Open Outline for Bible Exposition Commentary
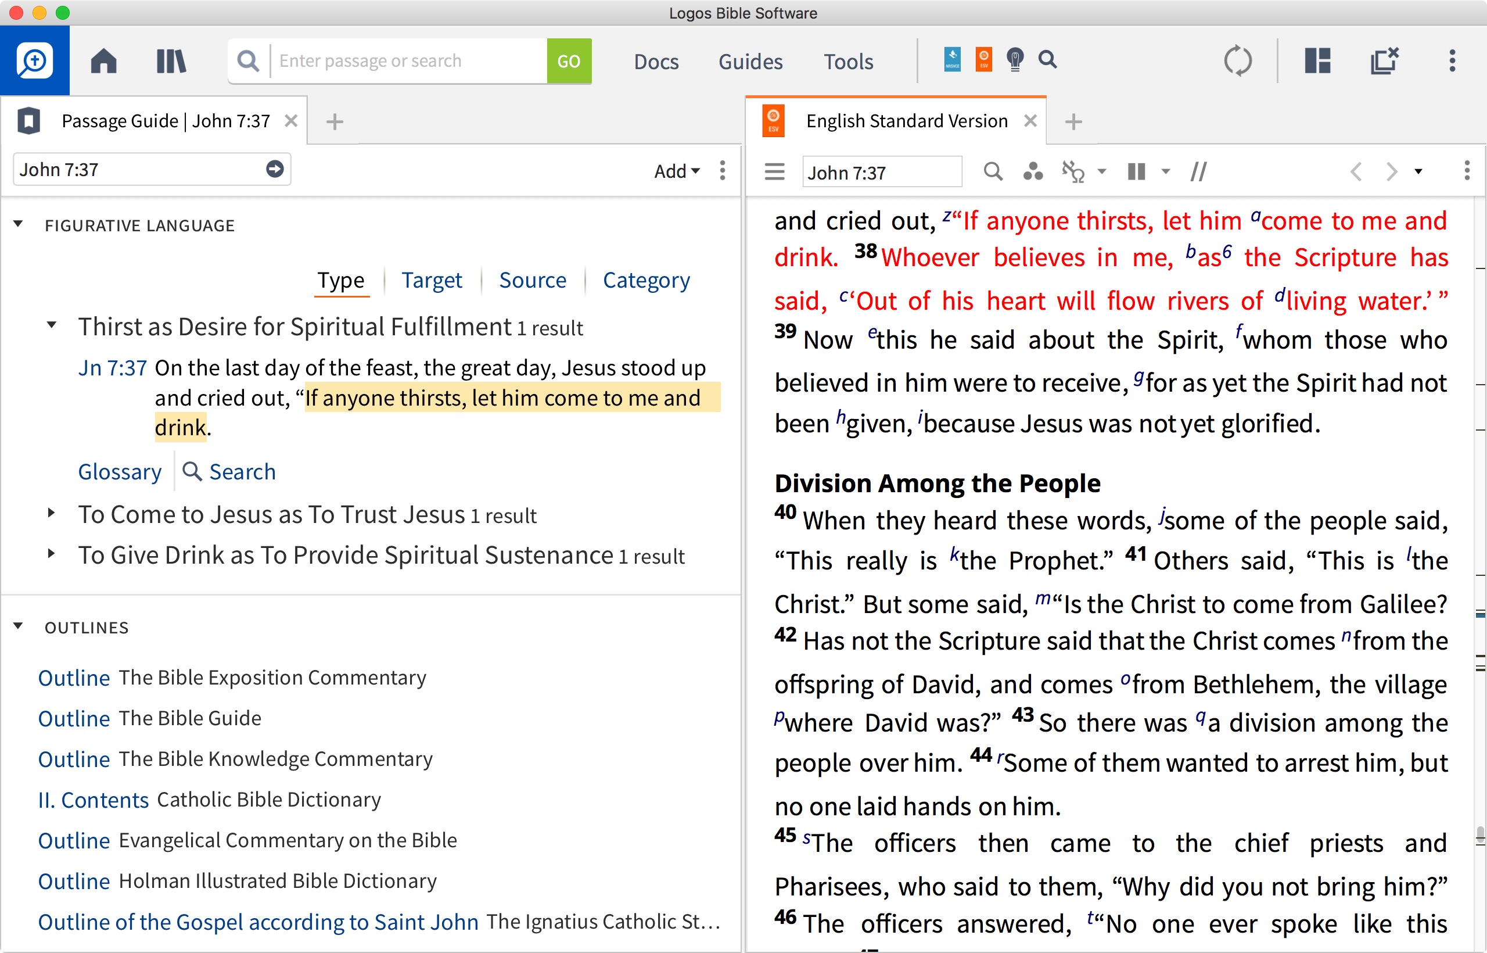This screenshot has width=1487, height=953. [x=74, y=678]
